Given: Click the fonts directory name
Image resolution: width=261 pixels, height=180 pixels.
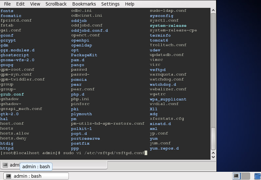Looking at the screenshot, I should tap(7, 11).
